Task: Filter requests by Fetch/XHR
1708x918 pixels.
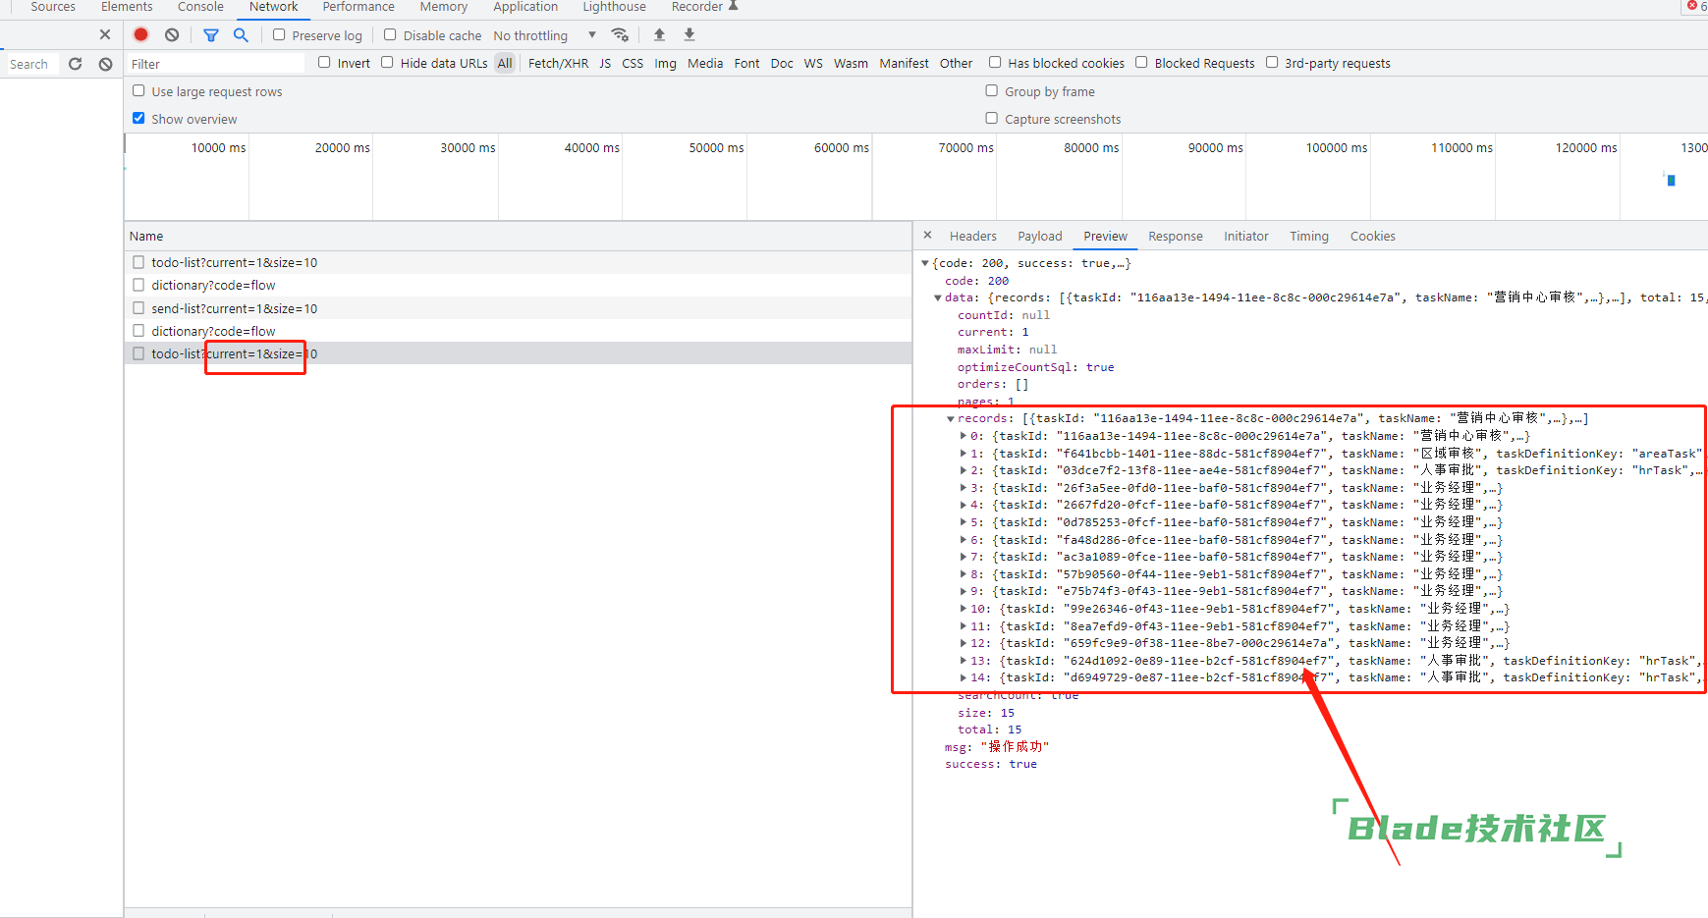Action: [x=558, y=63]
